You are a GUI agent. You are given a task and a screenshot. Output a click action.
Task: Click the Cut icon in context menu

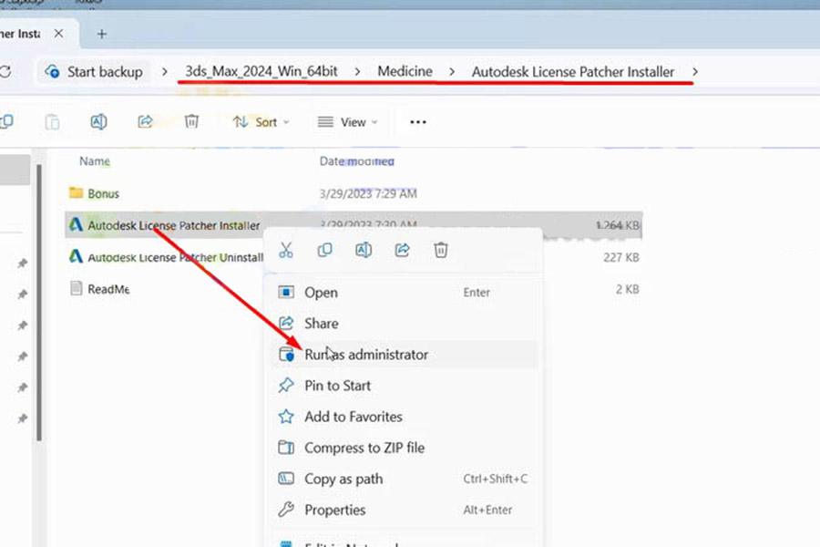click(x=286, y=251)
